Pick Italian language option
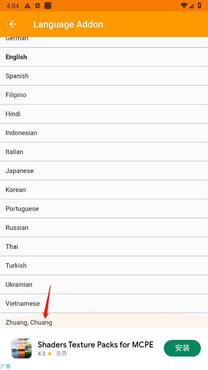Viewport: 208px width, 370px height. (104, 152)
